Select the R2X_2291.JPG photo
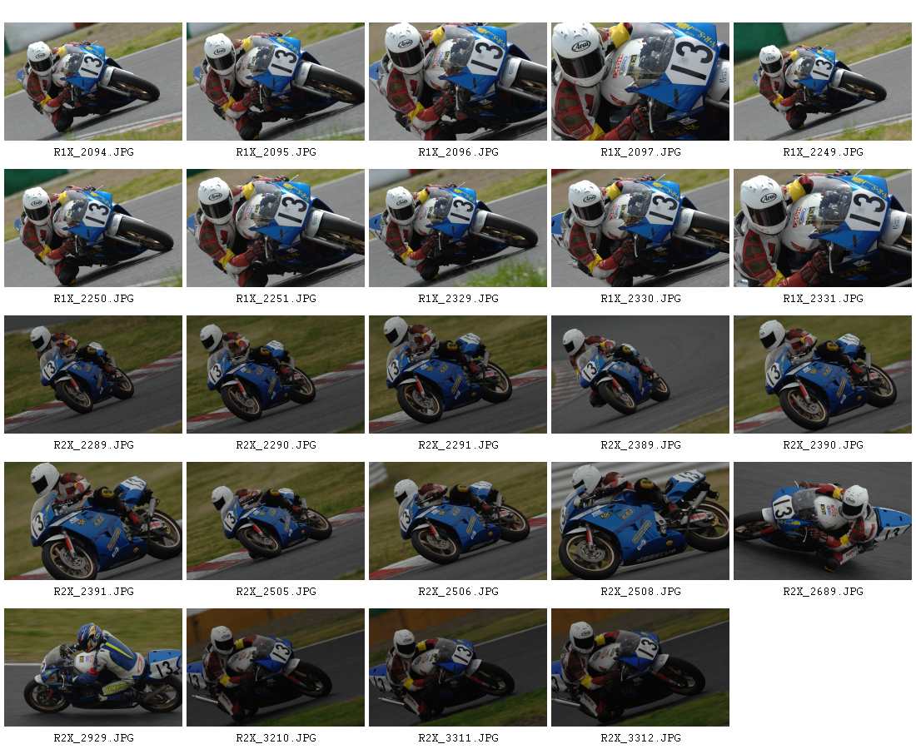 coord(458,374)
